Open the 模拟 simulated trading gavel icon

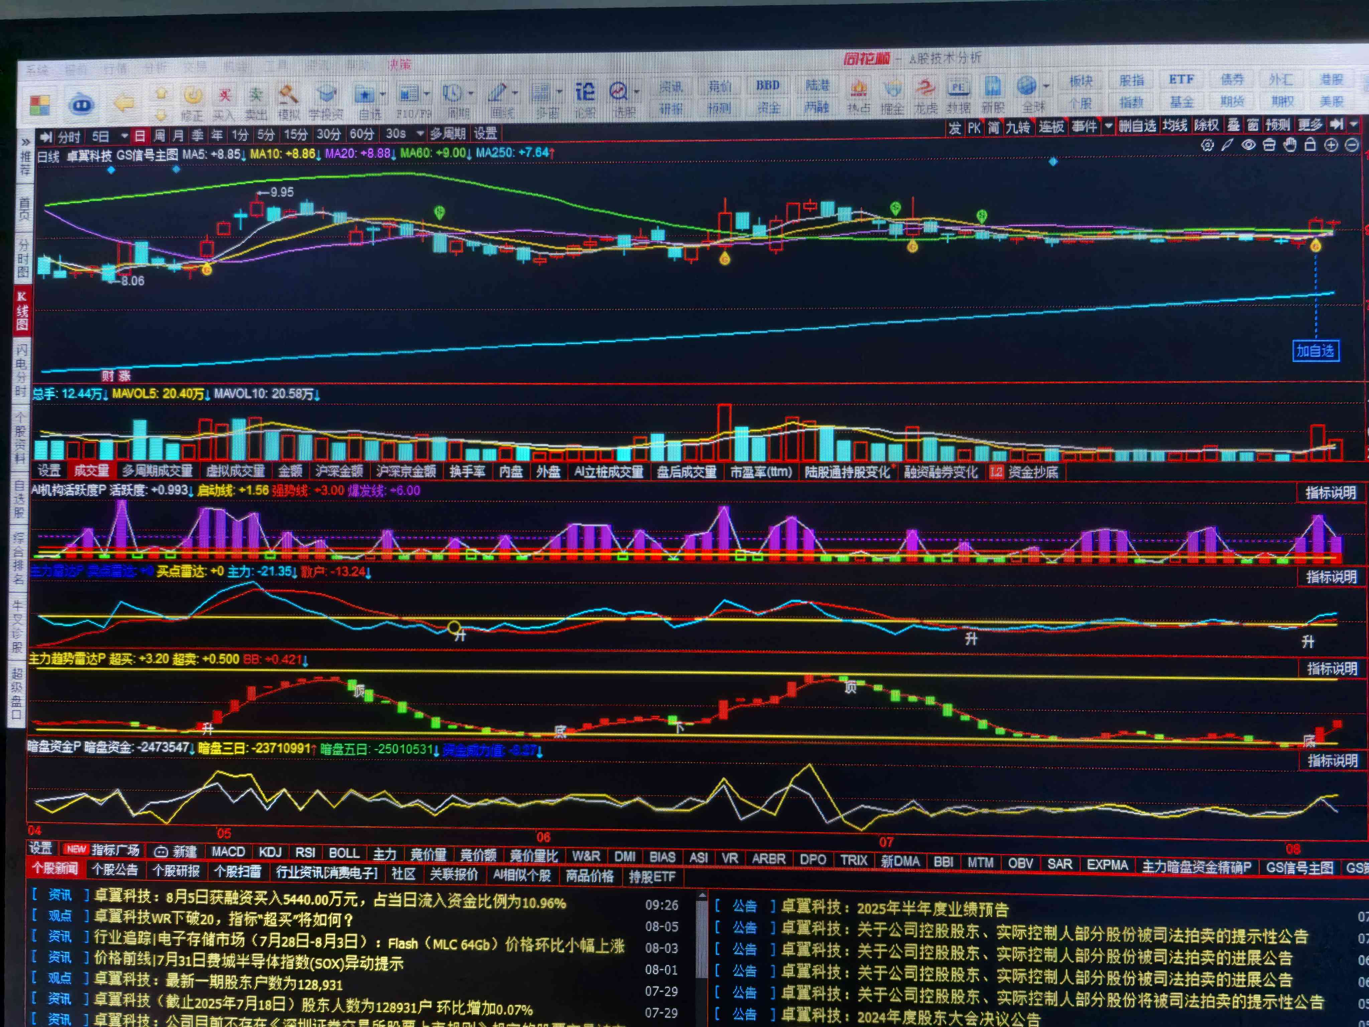(x=288, y=102)
